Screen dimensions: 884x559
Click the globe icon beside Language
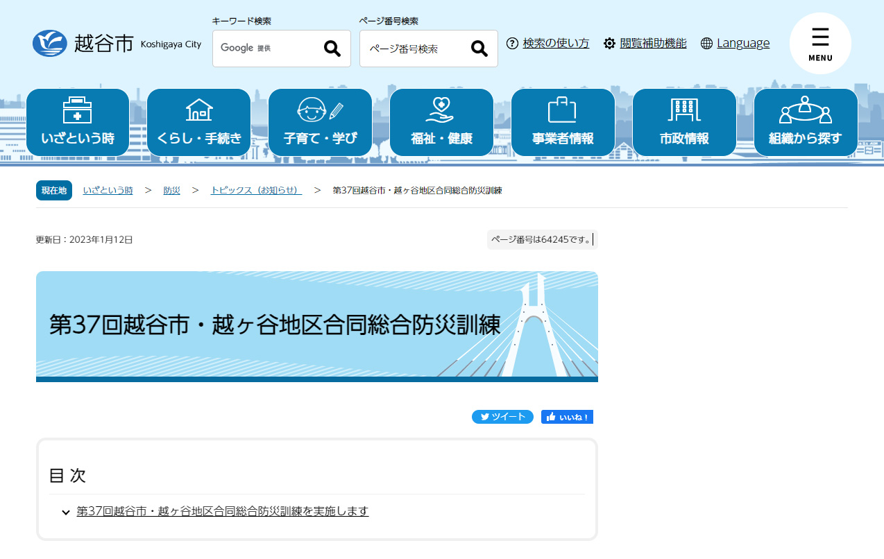pyautogui.click(x=706, y=44)
